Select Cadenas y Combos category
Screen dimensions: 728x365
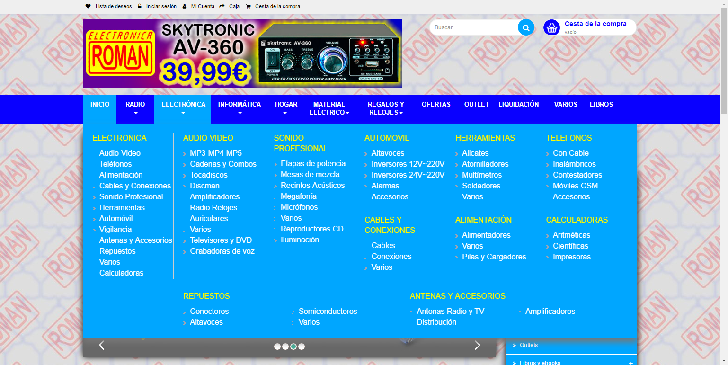223,164
